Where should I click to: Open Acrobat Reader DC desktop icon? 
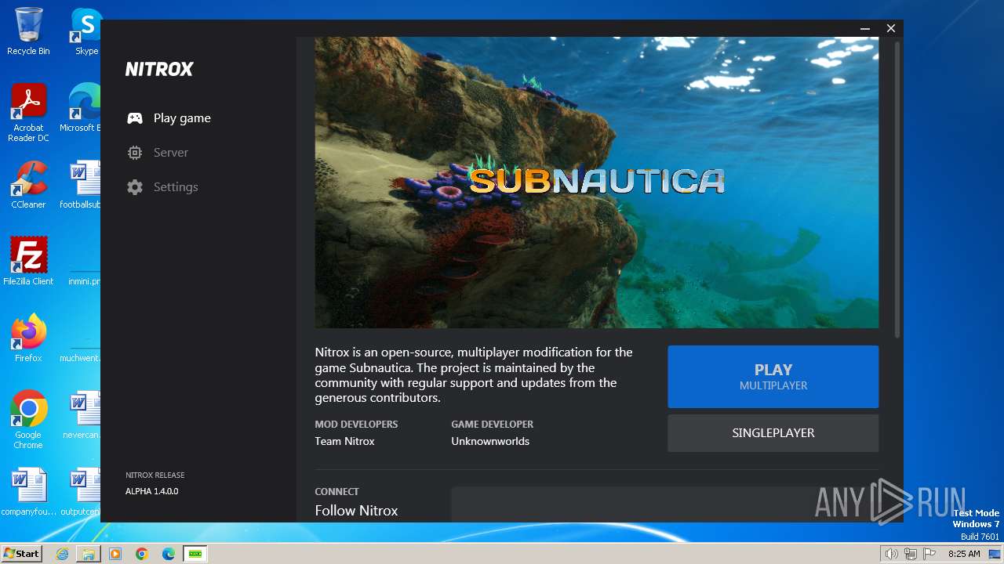tap(28, 113)
